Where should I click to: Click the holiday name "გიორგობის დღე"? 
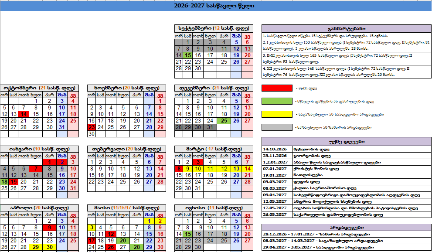[312, 156]
